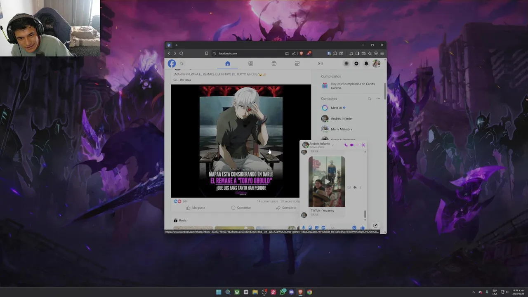Choose a GIF in chat

323,227
